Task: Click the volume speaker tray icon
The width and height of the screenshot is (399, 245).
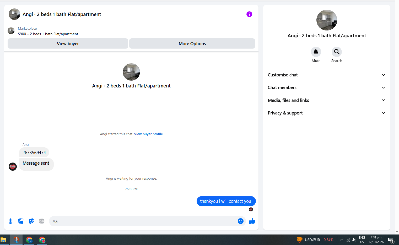Action: 354,240
